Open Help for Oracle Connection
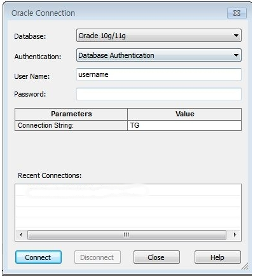Image resolution: width=255 pixels, height=279 pixels. 217,257
